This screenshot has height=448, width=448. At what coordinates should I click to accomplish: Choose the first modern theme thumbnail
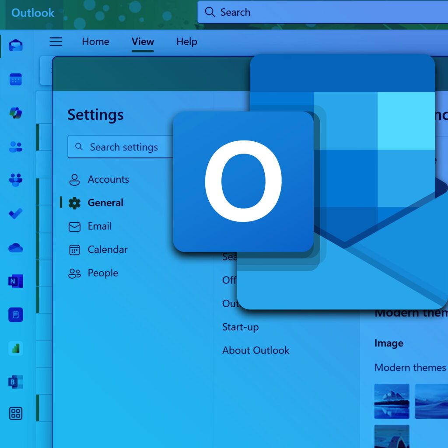(x=392, y=401)
